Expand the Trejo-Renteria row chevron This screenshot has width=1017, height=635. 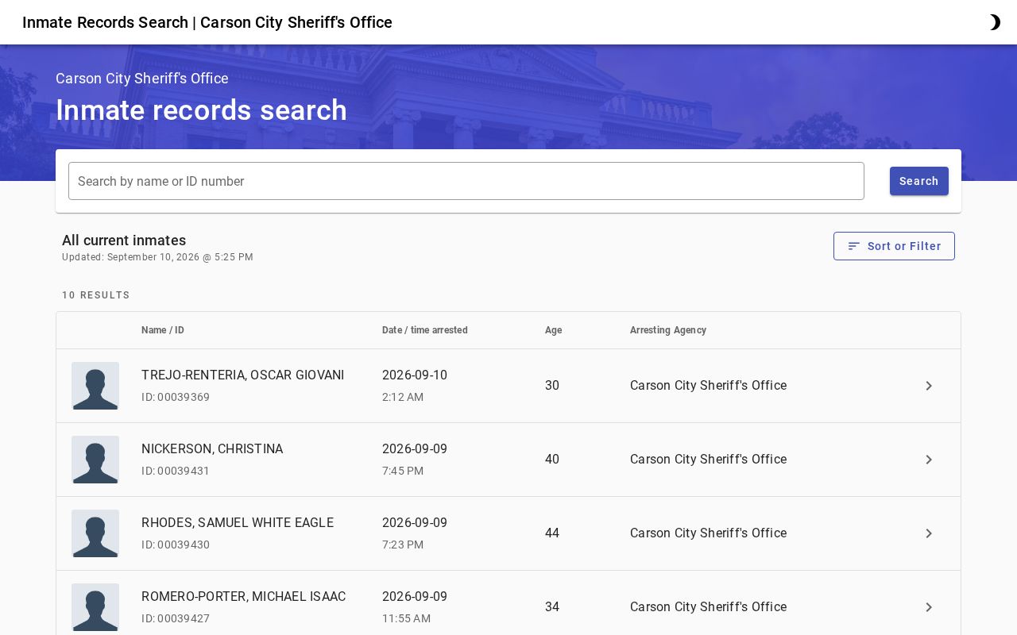(929, 386)
